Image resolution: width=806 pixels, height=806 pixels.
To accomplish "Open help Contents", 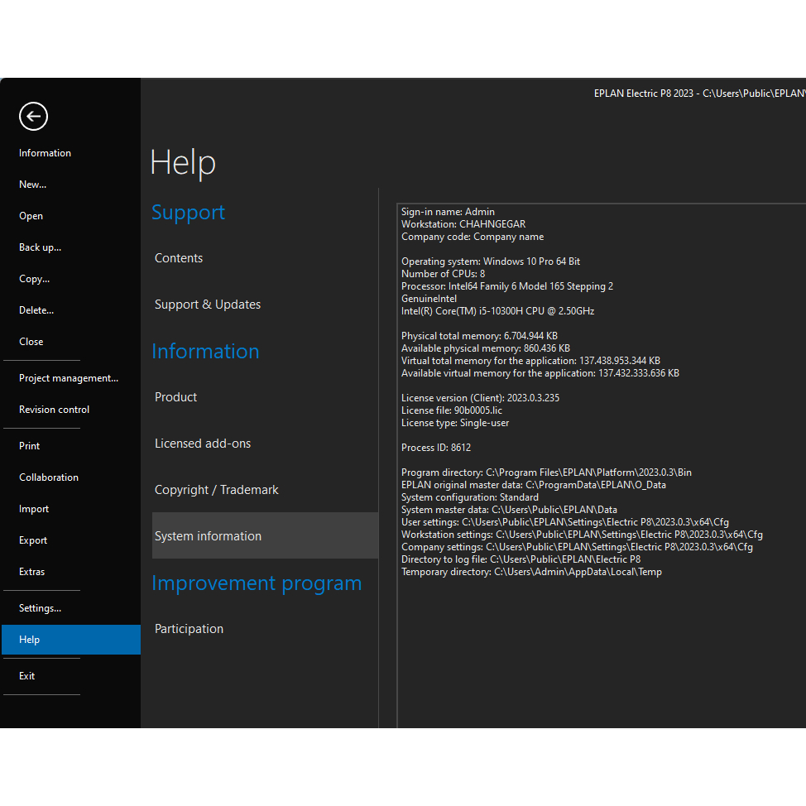I will point(179,258).
